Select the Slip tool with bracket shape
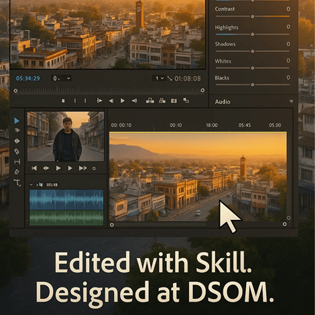315x315 pixels. 17,162
